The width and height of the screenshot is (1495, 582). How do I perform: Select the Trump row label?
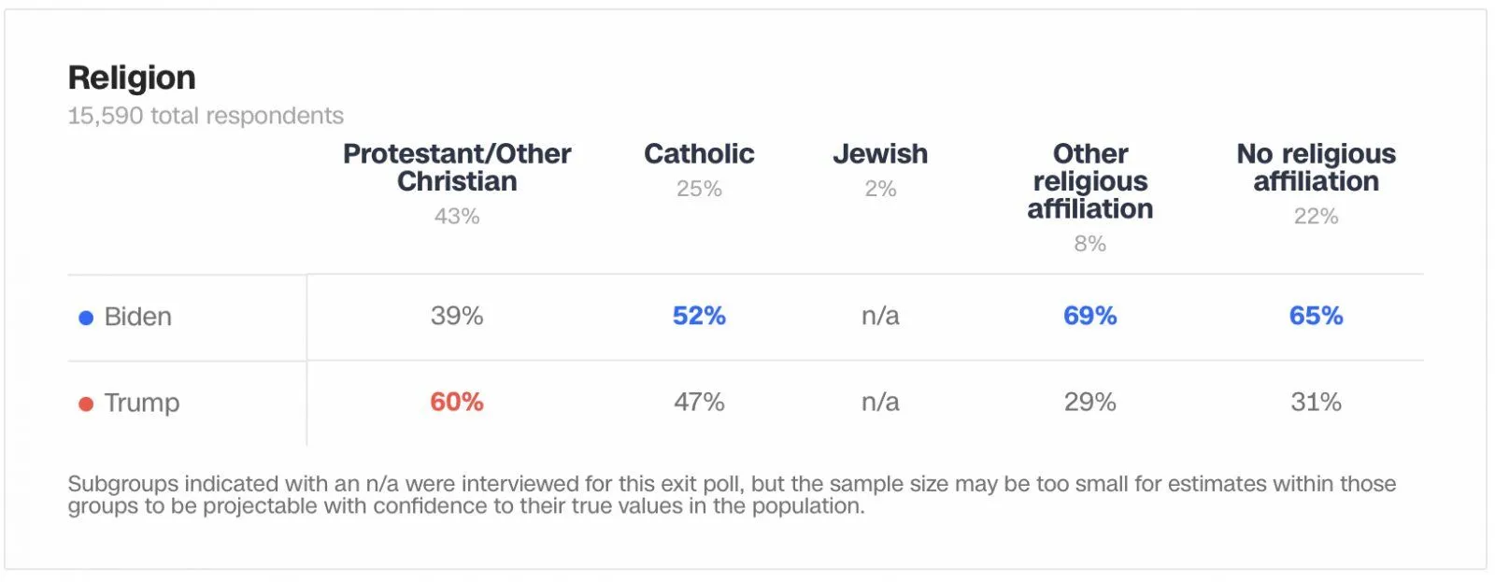[141, 403]
